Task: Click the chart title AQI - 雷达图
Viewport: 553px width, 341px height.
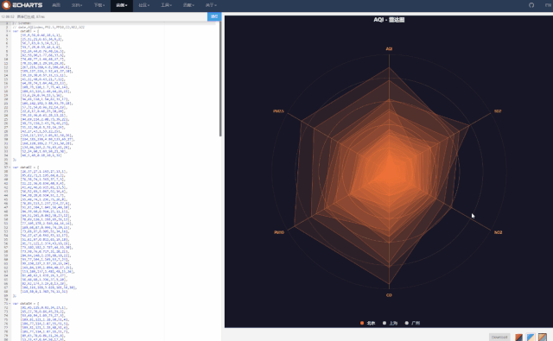Action: (389, 20)
